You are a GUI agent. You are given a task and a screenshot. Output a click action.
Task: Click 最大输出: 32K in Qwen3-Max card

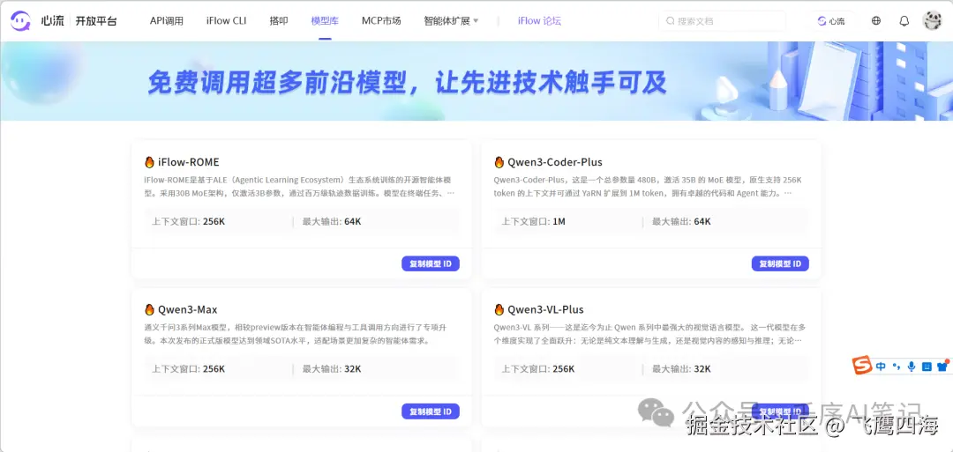pyautogui.click(x=332, y=369)
